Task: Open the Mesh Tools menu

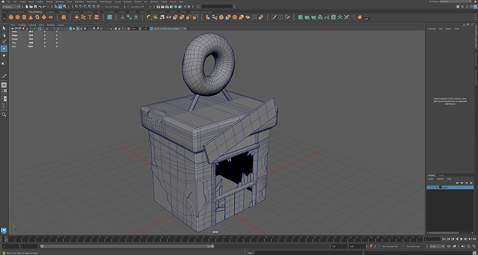Action: [x=92, y=1]
